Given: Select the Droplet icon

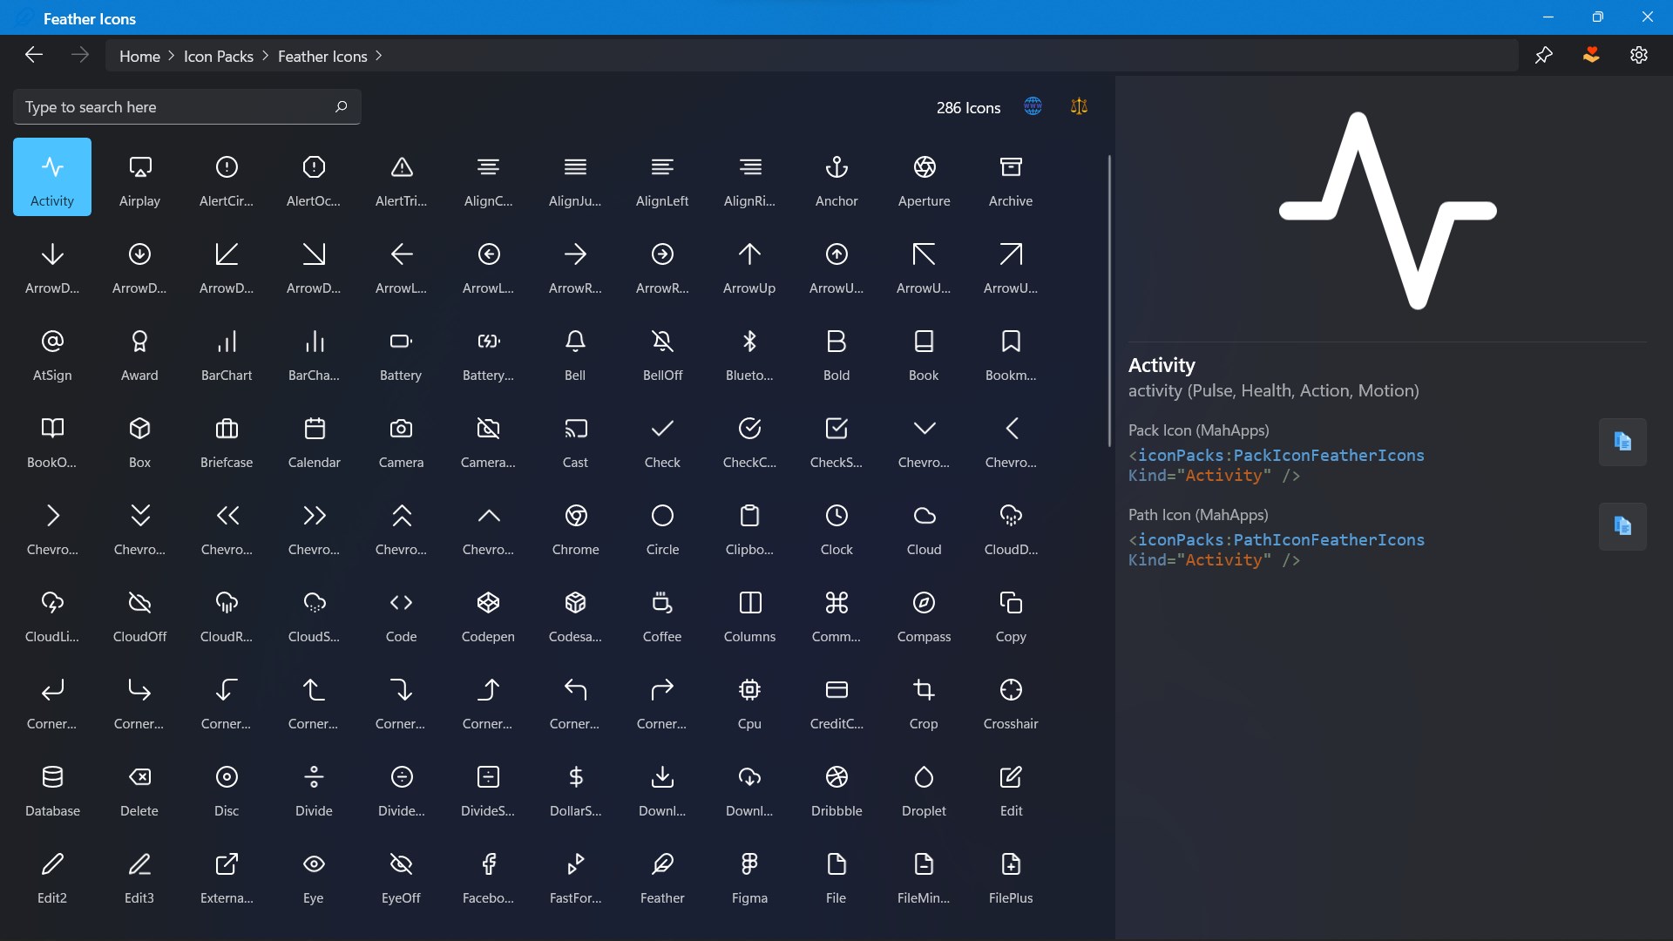Looking at the screenshot, I should click(x=924, y=788).
